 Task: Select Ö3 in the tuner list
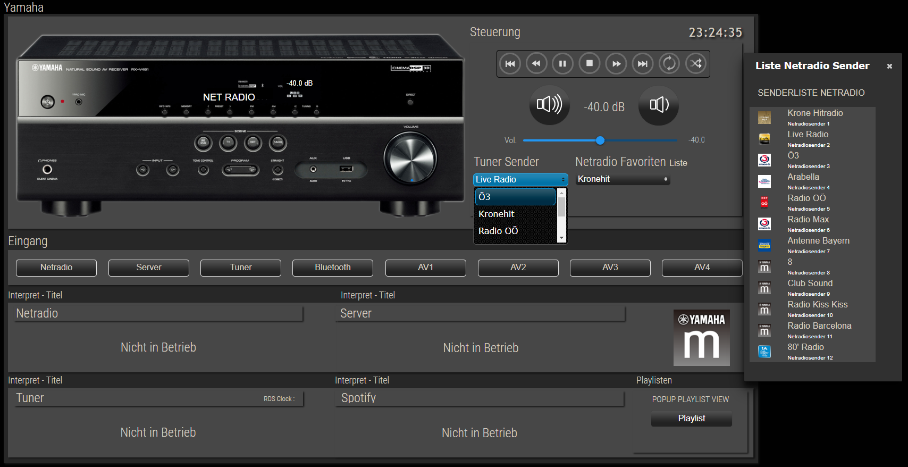pos(515,197)
